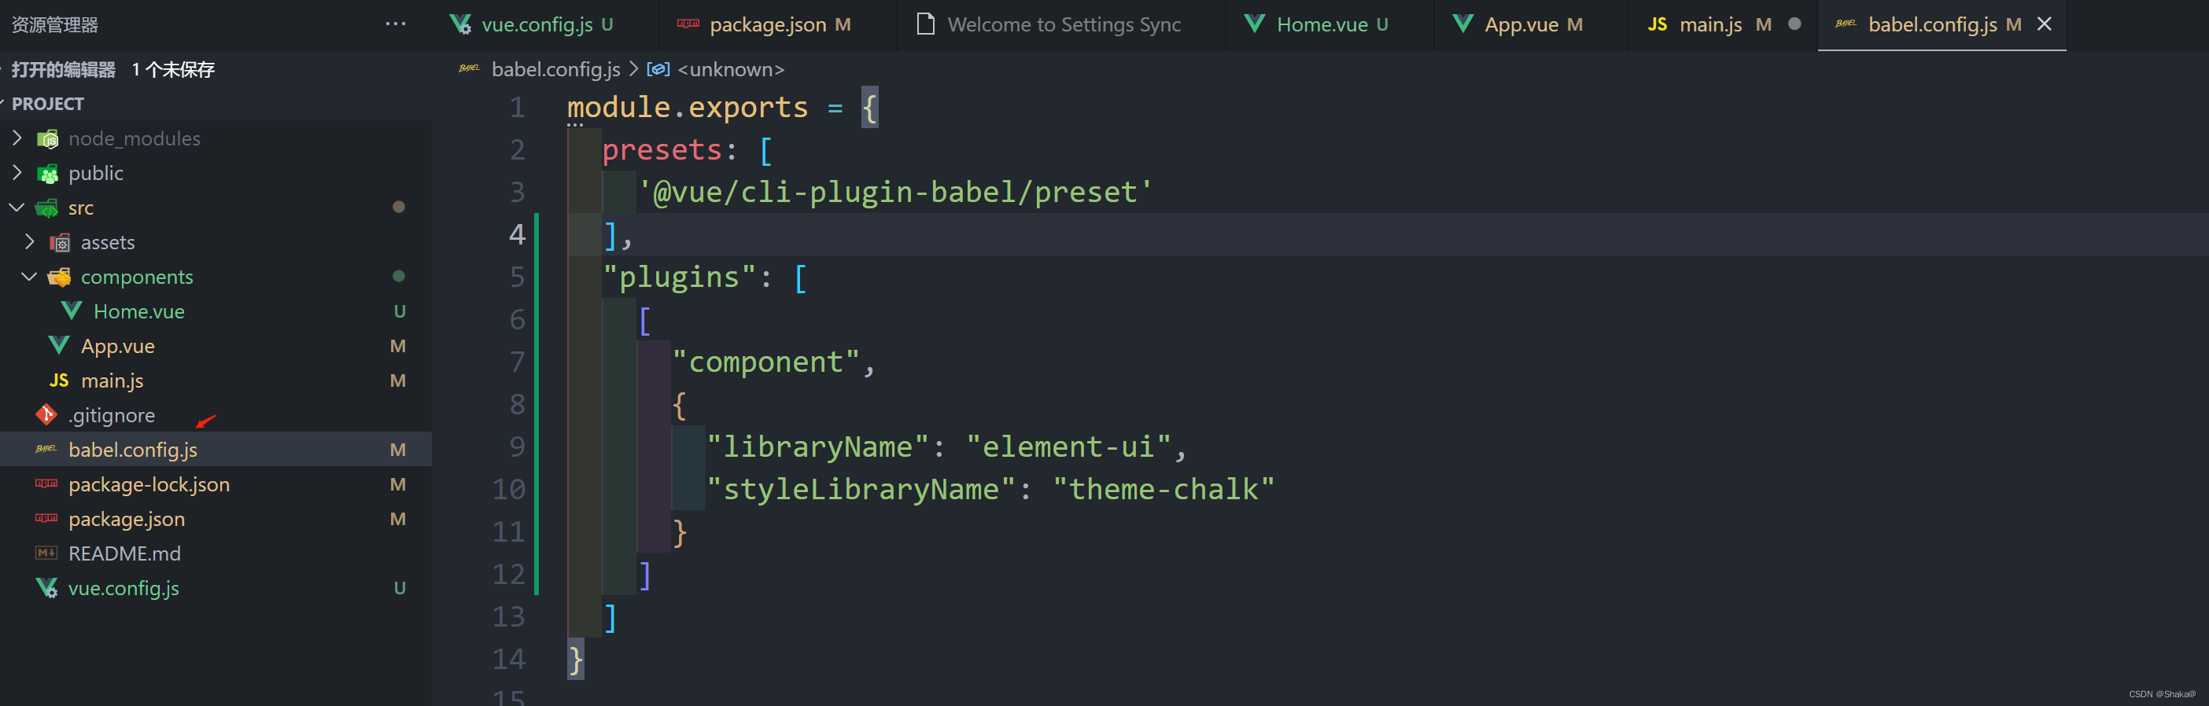
Task: Click the module.exports text on line 1
Action: coord(688,107)
